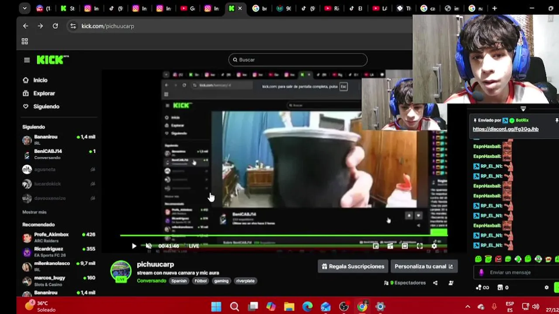The width and height of the screenshot is (559, 314).
Task: Pick the first green emote in chat bar
Action: 478,259
